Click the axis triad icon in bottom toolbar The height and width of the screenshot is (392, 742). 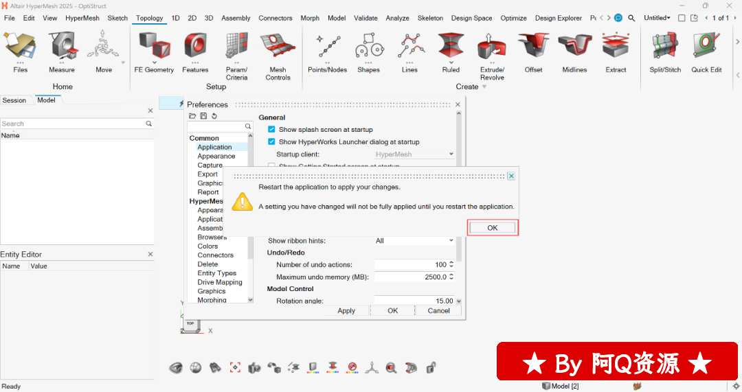pyautogui.click(x=372, y=367)
